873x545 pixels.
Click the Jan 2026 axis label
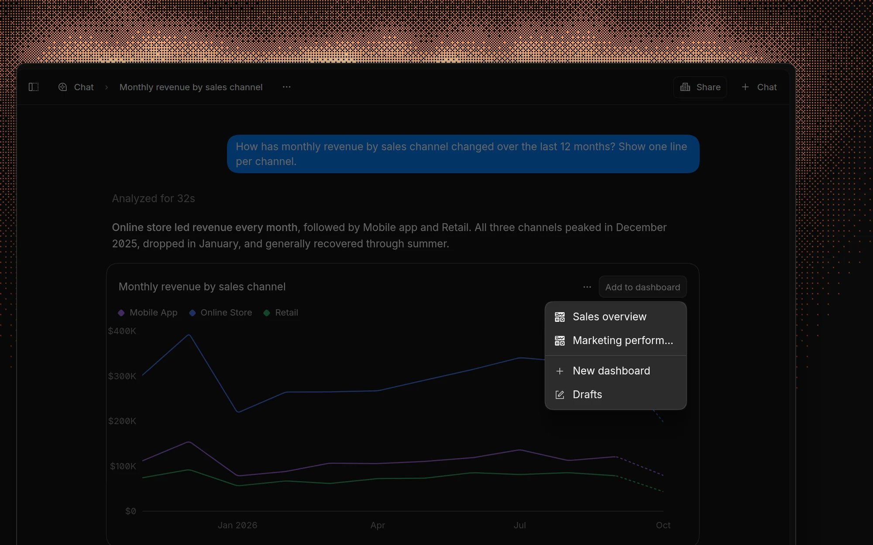237,525
